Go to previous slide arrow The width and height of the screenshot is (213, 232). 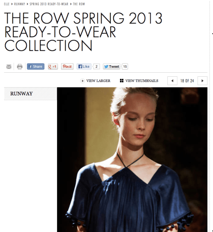pyautogui.click(x=172, y=81)
